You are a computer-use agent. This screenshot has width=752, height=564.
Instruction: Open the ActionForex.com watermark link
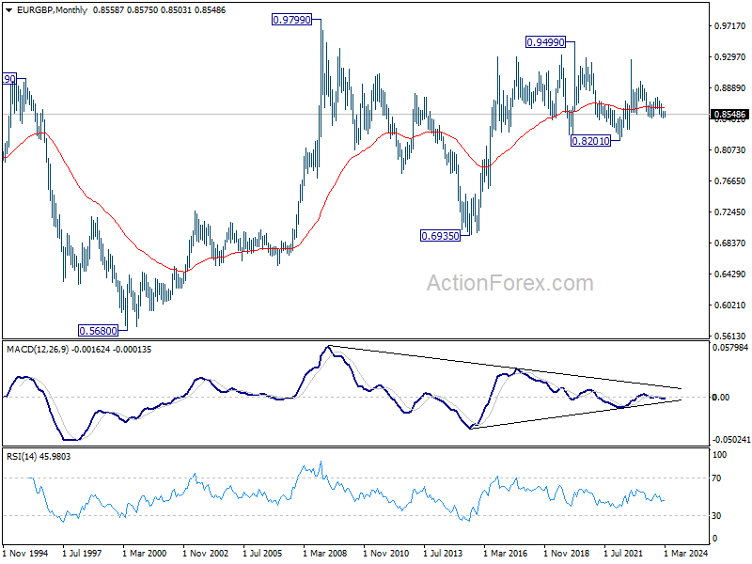[510, 283]
